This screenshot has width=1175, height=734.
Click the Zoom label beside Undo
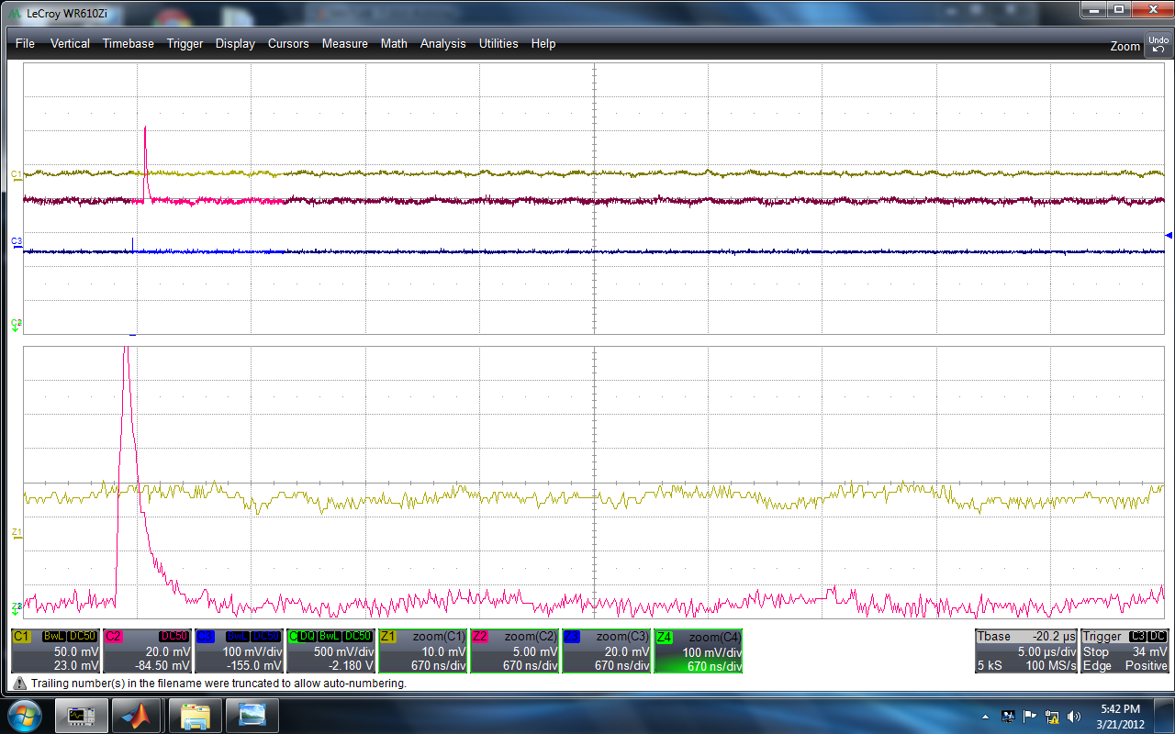click(1125, 46)
